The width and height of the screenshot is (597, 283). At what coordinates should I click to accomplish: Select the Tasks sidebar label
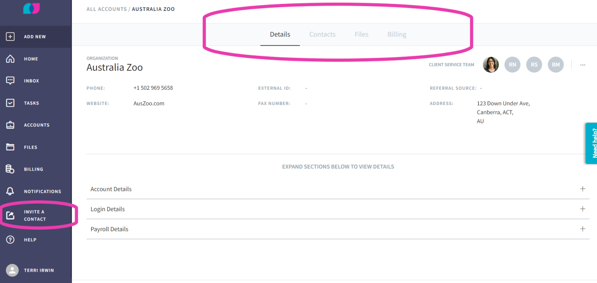pos(31,103)
